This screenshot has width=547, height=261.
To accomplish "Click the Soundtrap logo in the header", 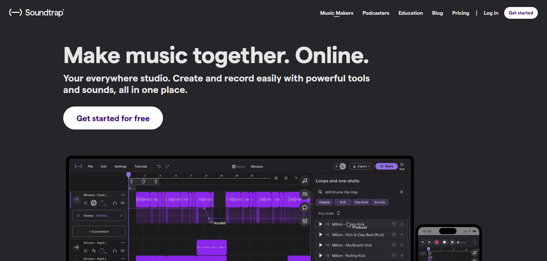I will (x=37, y=13).
